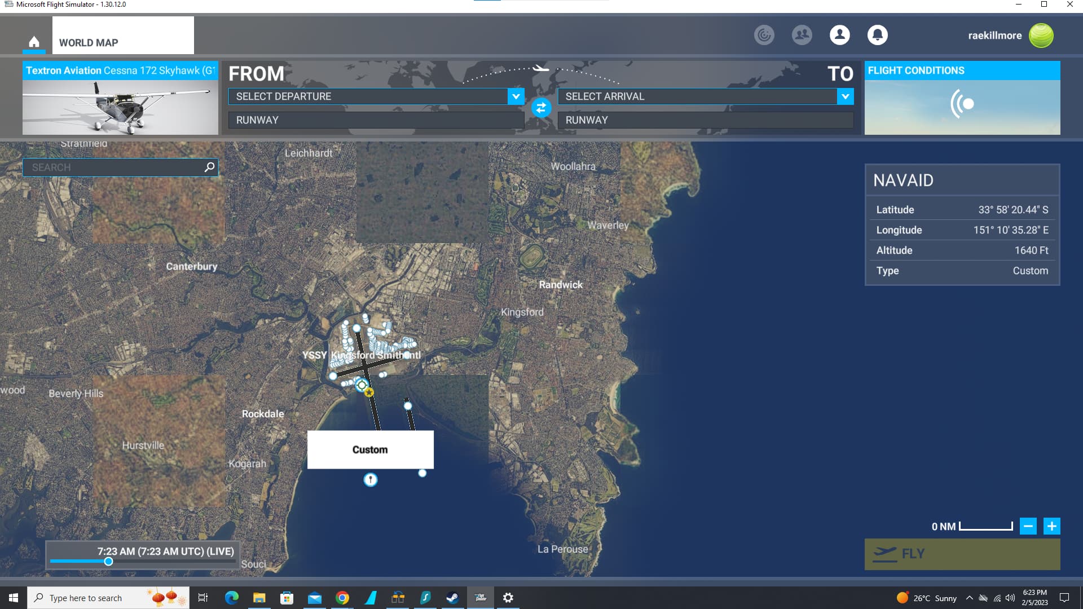
Task: Expand the Select Arrival dropdown arrow
Action: 845,96
